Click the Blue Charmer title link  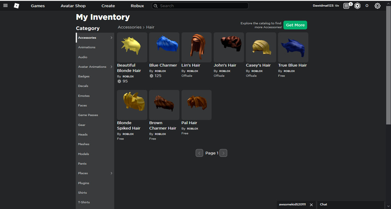(x=163, y=65)
